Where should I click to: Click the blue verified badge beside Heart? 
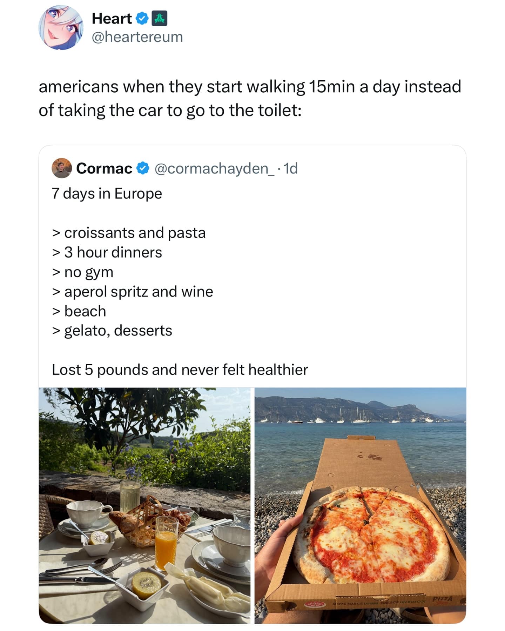click(142, 19)
